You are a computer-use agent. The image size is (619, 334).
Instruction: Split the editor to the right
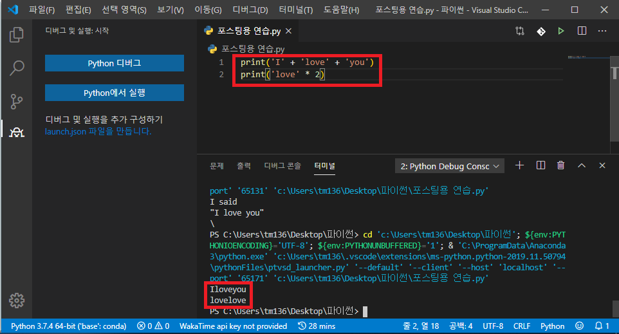[582, 31]
